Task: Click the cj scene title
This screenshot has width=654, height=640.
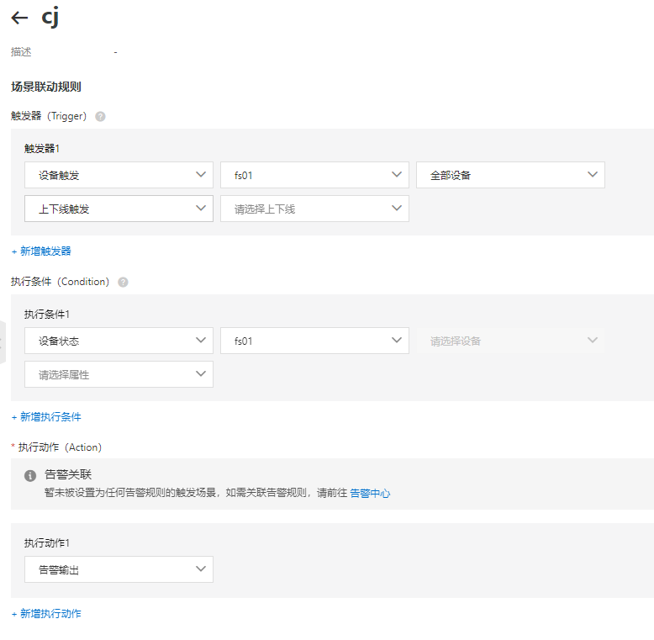Action: point(50,18)
